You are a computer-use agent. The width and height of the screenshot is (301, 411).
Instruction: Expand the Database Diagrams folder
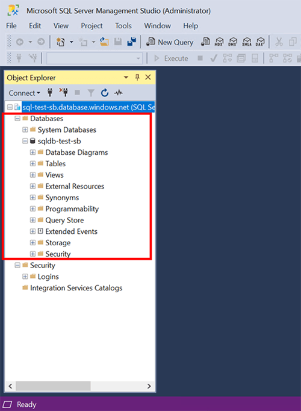click(x=33, y=152)
